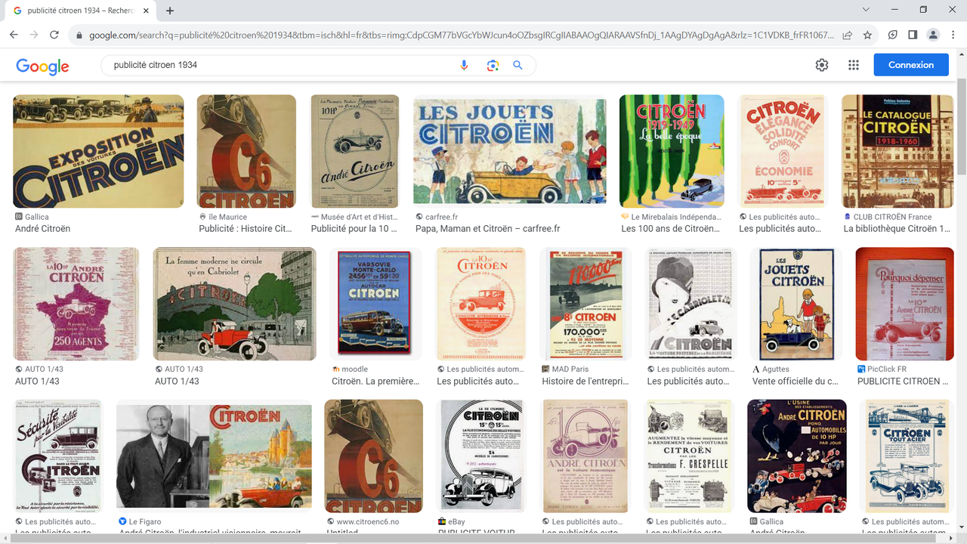Share this page from the address bar

(x=848, y=35)
